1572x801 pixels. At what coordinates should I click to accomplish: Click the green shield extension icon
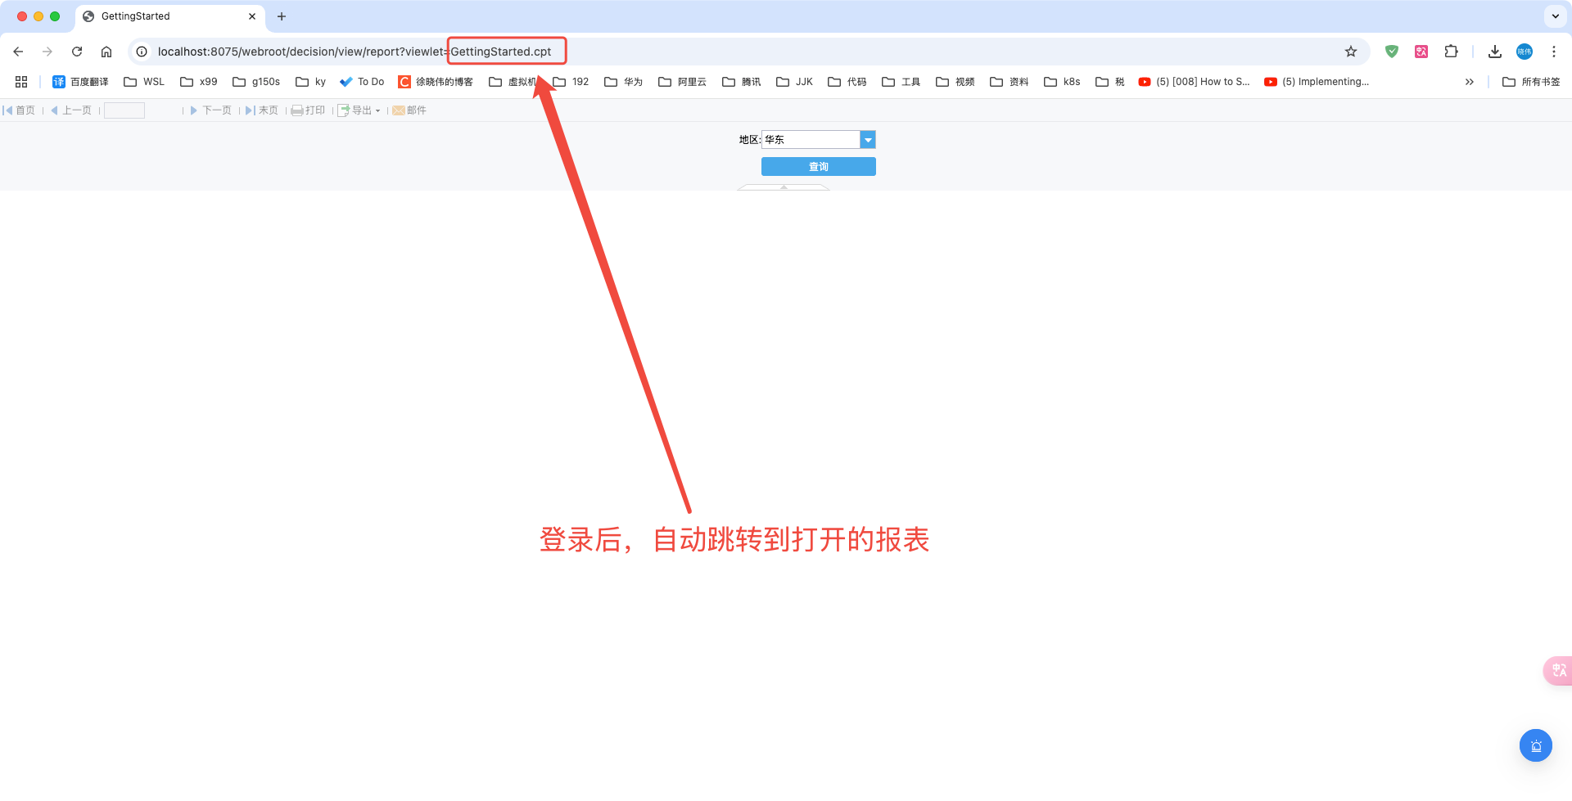pos(1392,52)
